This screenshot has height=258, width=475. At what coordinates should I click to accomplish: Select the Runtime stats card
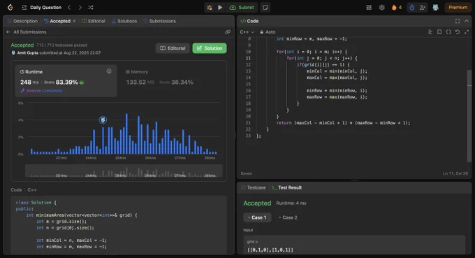pyautogui.click(x=66, y=80)
